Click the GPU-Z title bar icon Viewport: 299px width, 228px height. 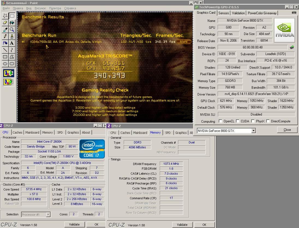click(196, 7)
